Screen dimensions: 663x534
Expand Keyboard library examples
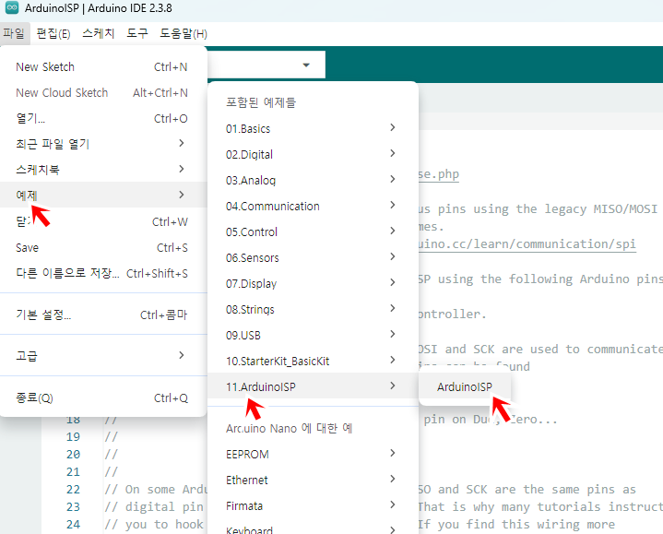(313, 528)
